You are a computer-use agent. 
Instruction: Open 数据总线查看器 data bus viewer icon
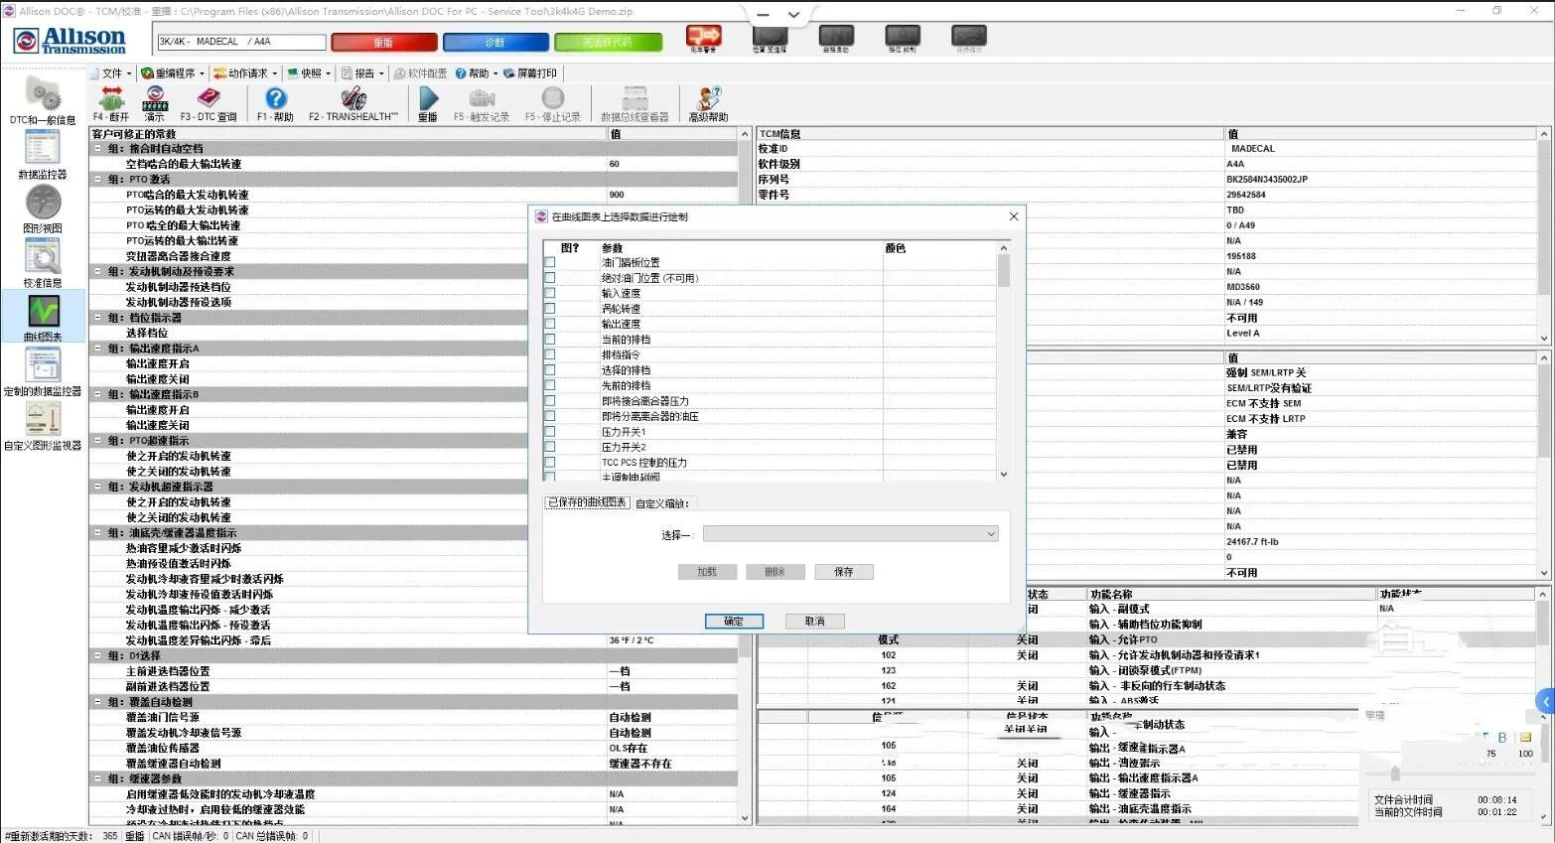point(635,97)
